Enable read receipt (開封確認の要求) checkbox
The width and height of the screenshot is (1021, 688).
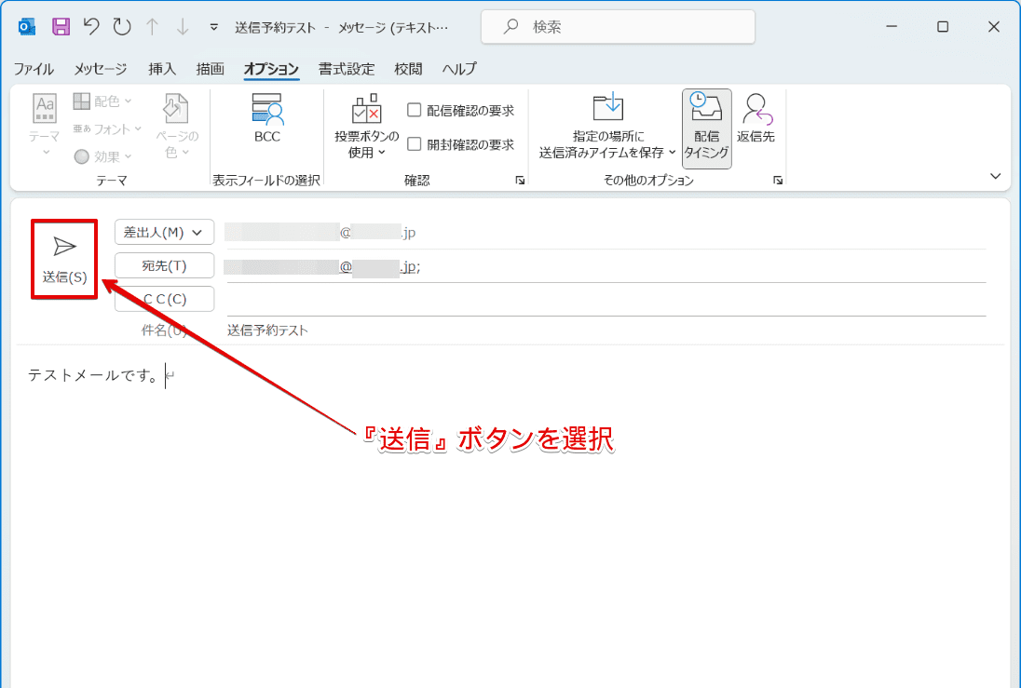coord(415,144)
